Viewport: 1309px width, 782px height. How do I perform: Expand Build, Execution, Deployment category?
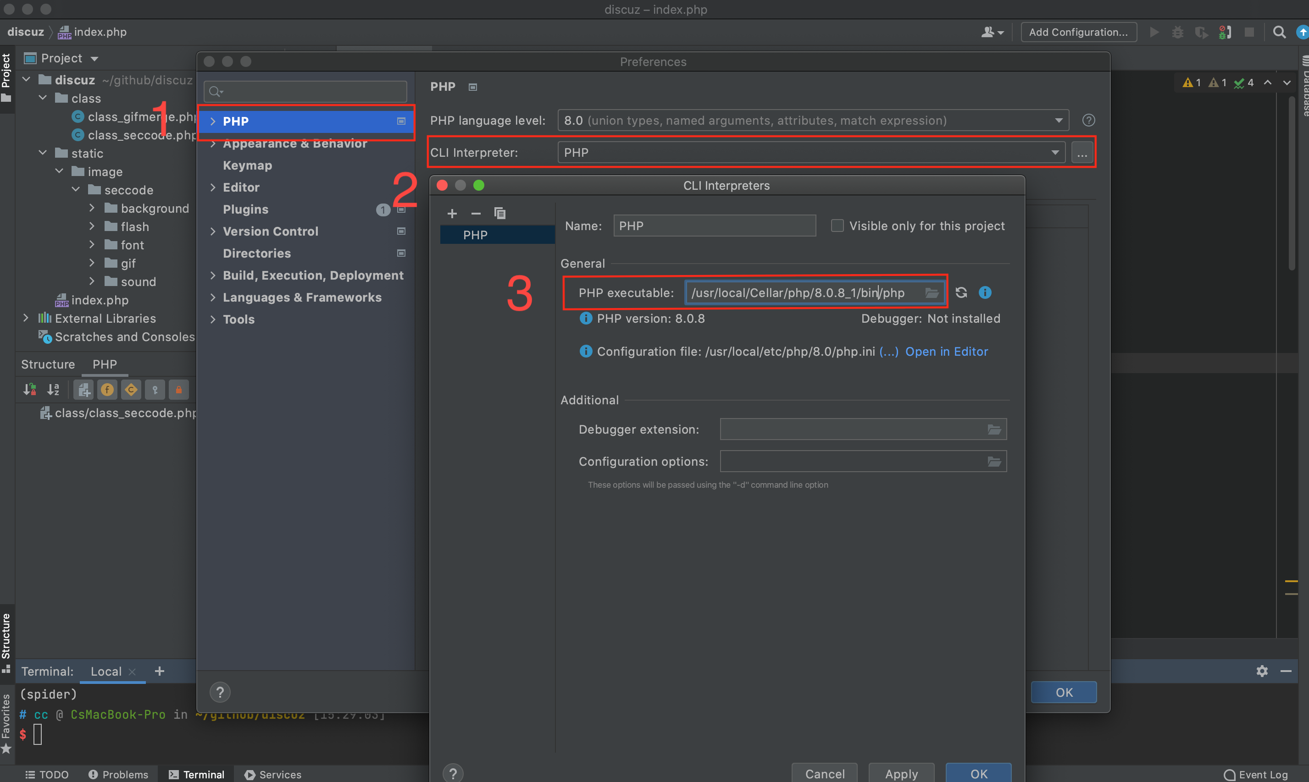click(x=213, y=275)
